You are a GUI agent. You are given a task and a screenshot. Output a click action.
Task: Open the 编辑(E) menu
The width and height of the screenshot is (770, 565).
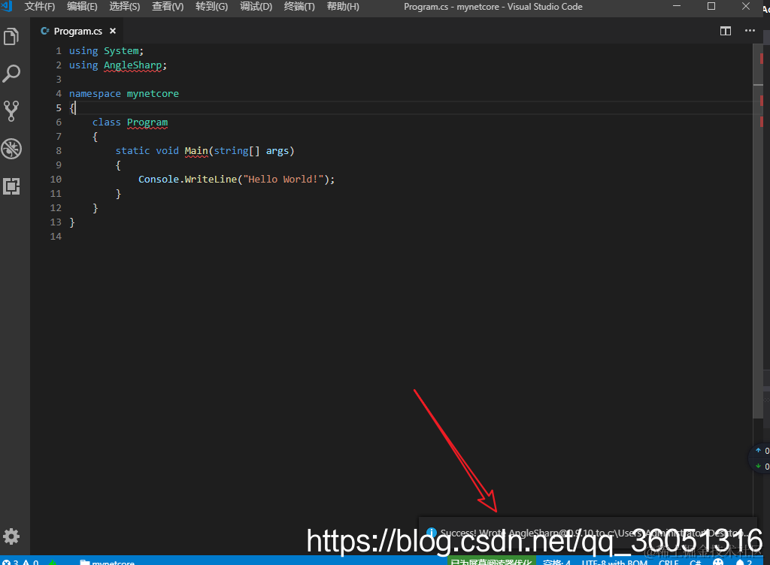pyautogui.click(x=82, y=7)
